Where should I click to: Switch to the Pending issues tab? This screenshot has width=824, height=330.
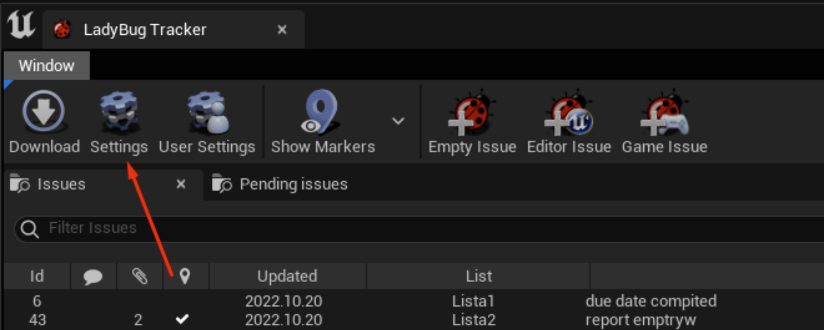[x=280, y=184]
